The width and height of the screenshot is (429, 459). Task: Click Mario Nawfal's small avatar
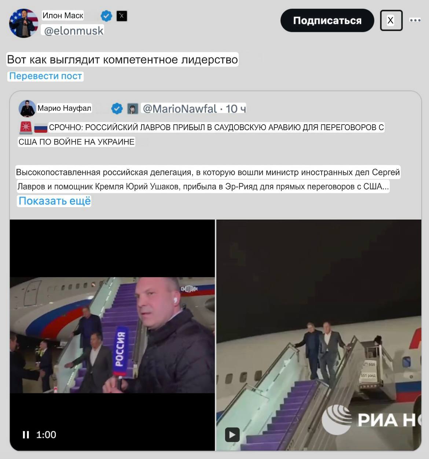pos(27,109)
